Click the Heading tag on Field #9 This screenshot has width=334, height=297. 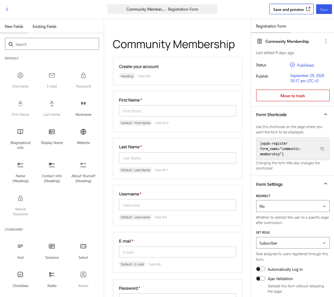point(127,76)
